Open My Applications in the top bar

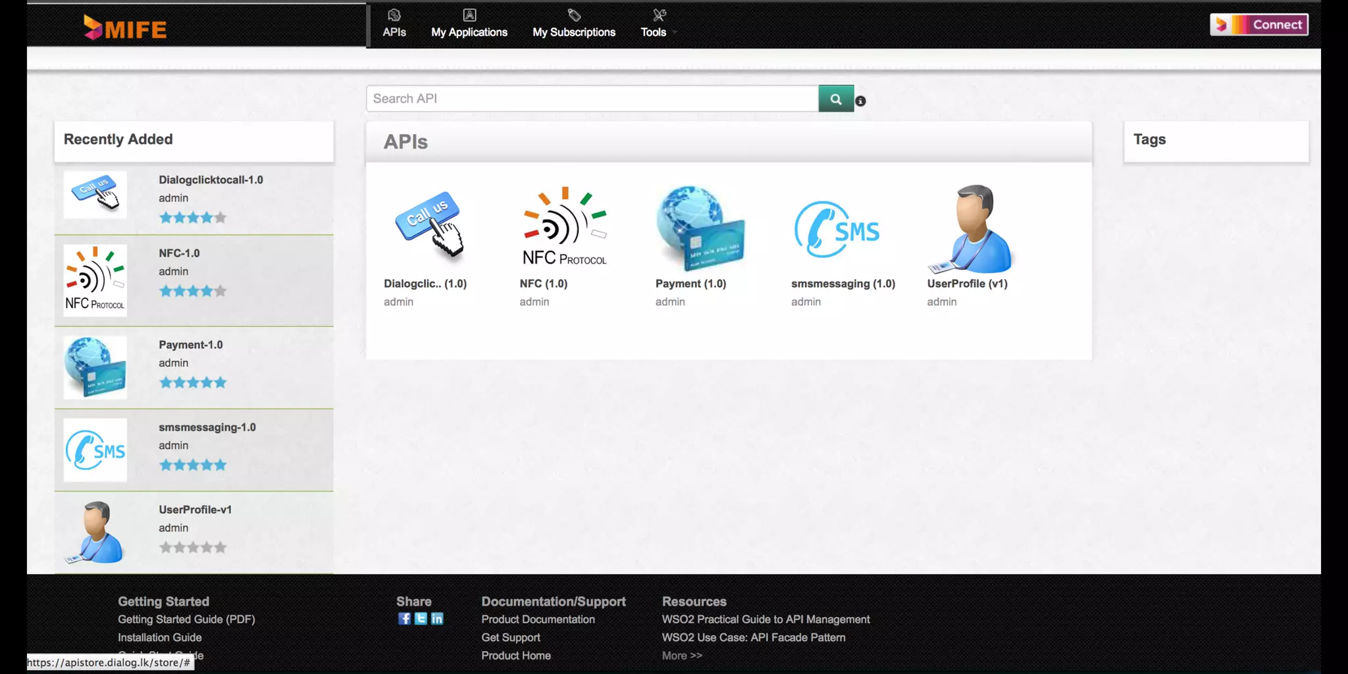coord(469,24)
